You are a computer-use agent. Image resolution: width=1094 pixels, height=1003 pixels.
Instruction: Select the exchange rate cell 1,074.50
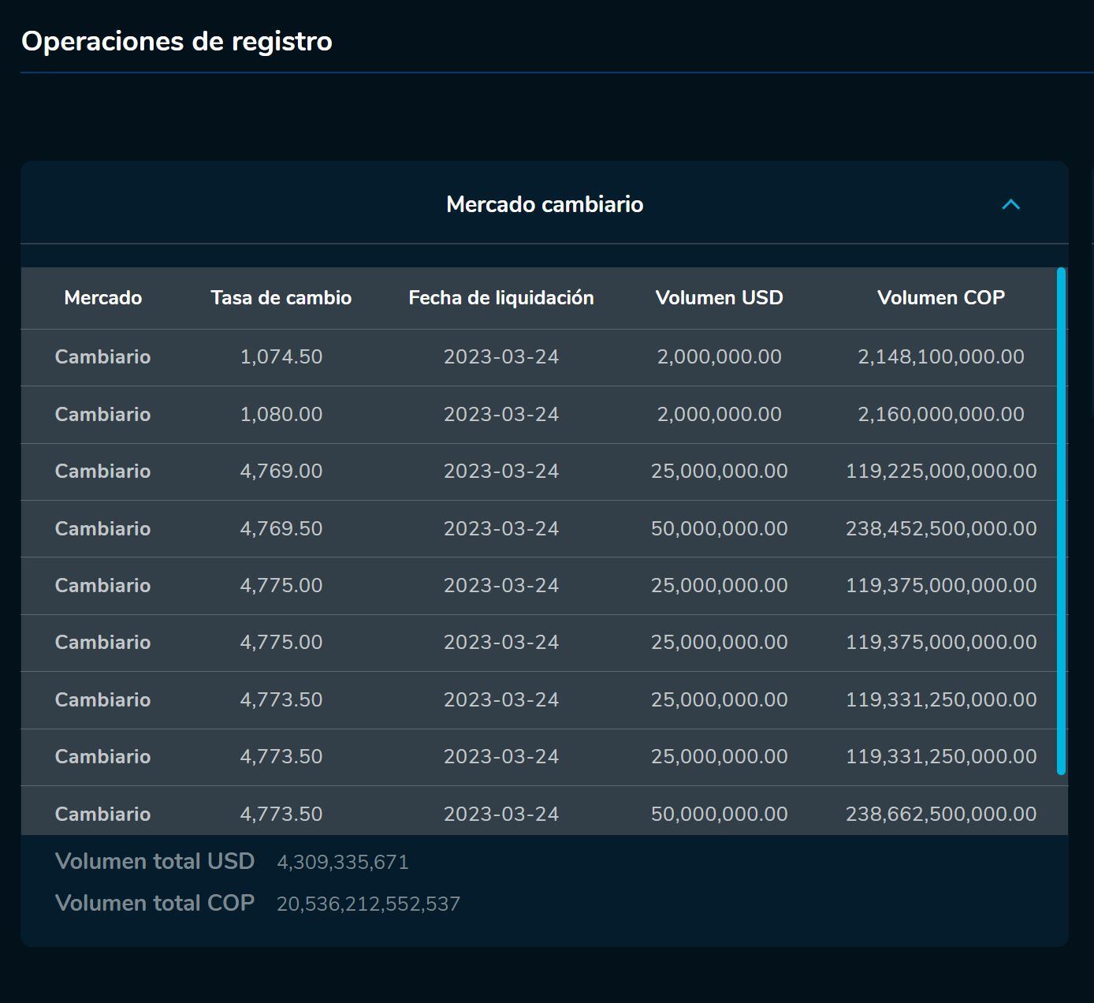(x=281, y=357)
